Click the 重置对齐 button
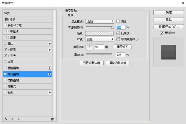The image size is (186, 124). [123, 47]
